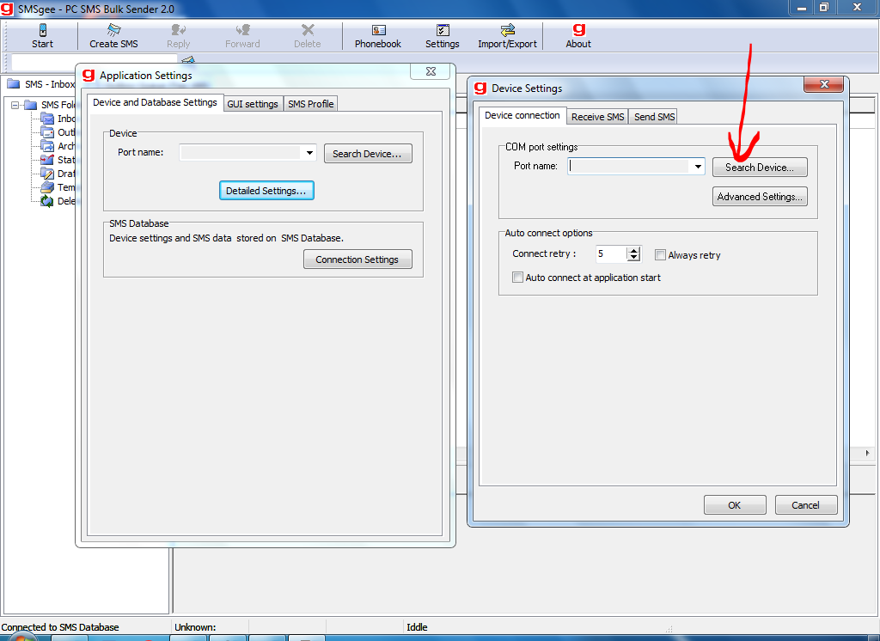The width and height of the screenshot is (880, 641).
Task: Switch to the Receive SMS tab
Action: click(598, 117)
